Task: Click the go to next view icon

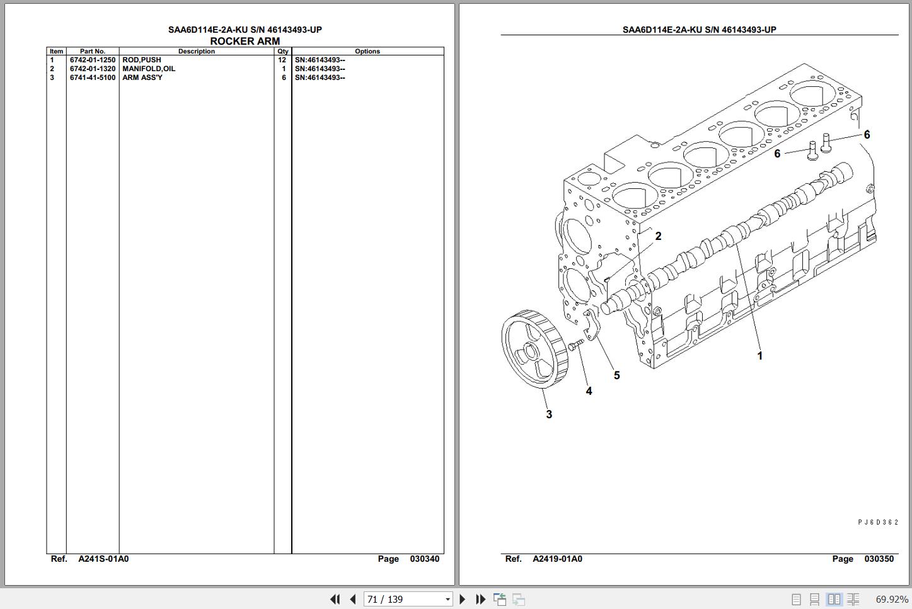Action: click(x=519, y=599)
